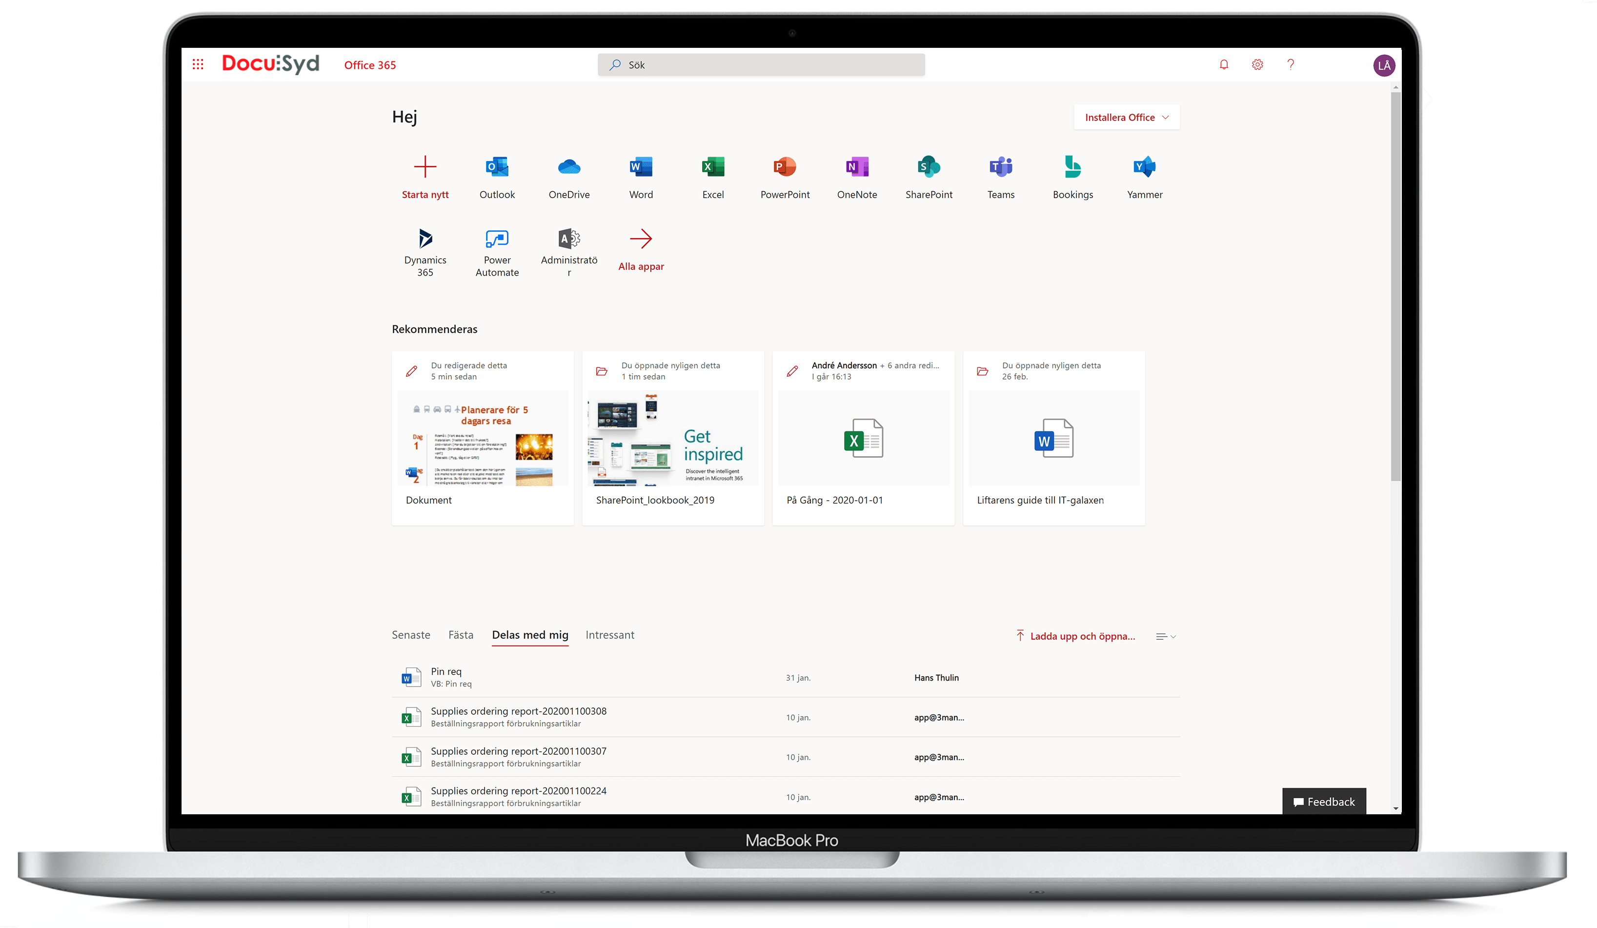Click in the Sök search field
This screenshot has height=928, width=1597.
[761, 65]
